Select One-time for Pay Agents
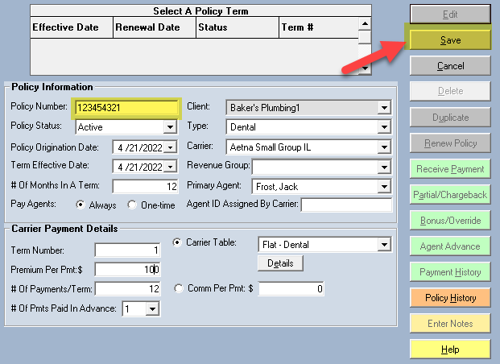500x364 pixels. click(133, 205)
